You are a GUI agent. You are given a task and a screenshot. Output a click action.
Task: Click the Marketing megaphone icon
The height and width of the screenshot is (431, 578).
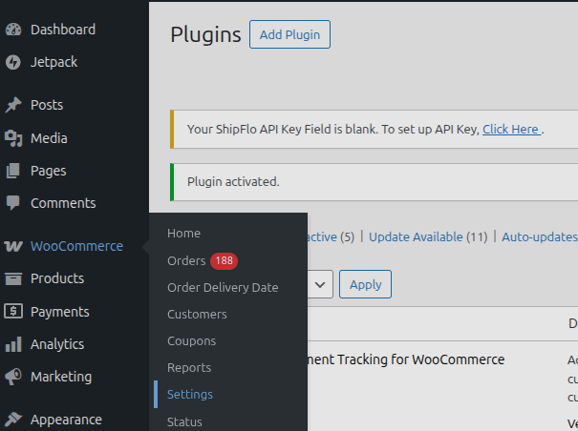[13, 377]
